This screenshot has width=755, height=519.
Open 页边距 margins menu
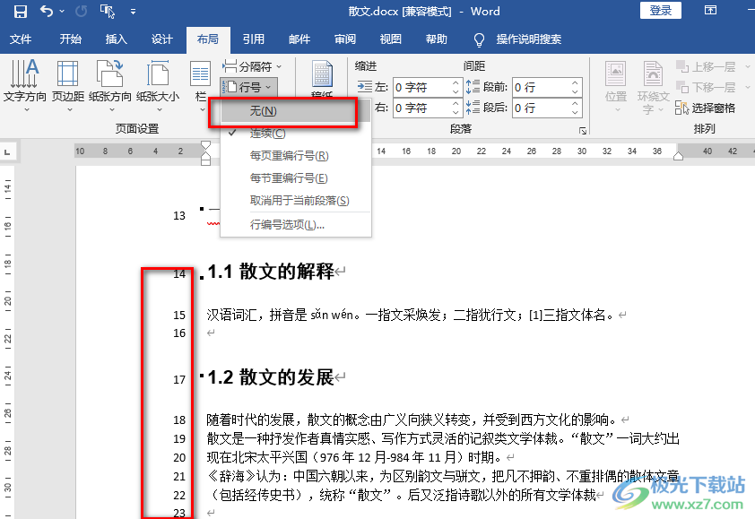pos(68,87)
